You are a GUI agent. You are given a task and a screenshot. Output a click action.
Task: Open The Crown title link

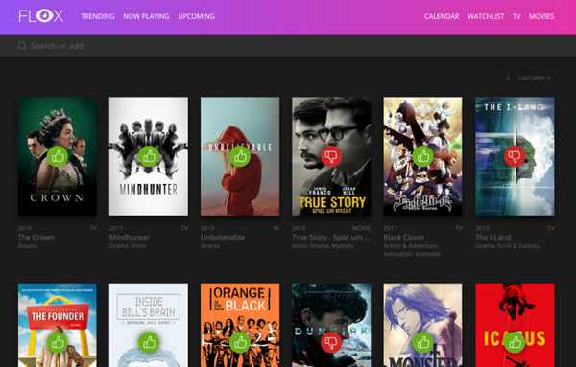[36, 238]
